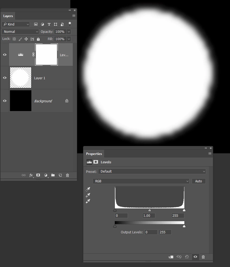Collapse the Properties panel with double arrows
The height and width of the screenshot is (267, 230).
tap(206, 148)
